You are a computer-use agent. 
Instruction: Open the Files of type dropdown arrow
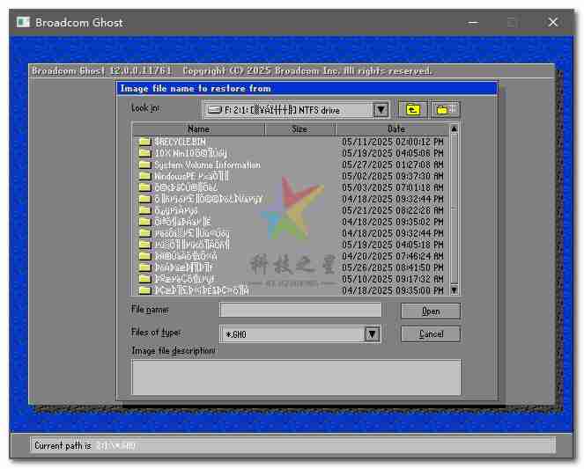coord(372,334)
